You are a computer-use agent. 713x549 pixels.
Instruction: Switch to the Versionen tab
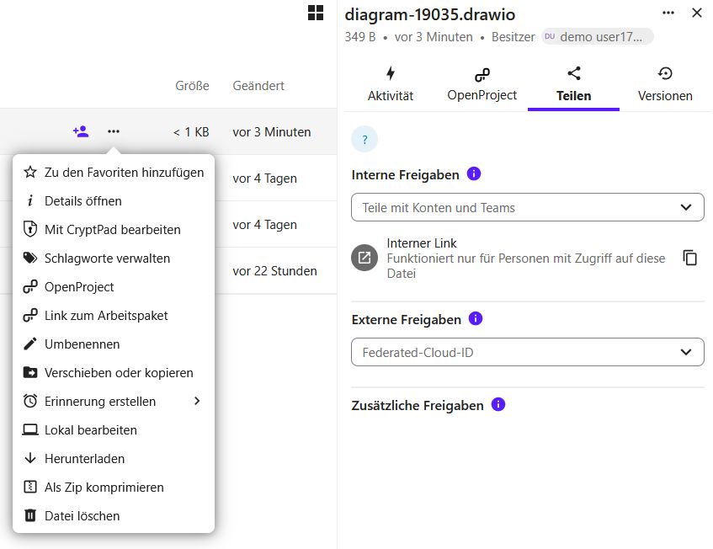665,85
